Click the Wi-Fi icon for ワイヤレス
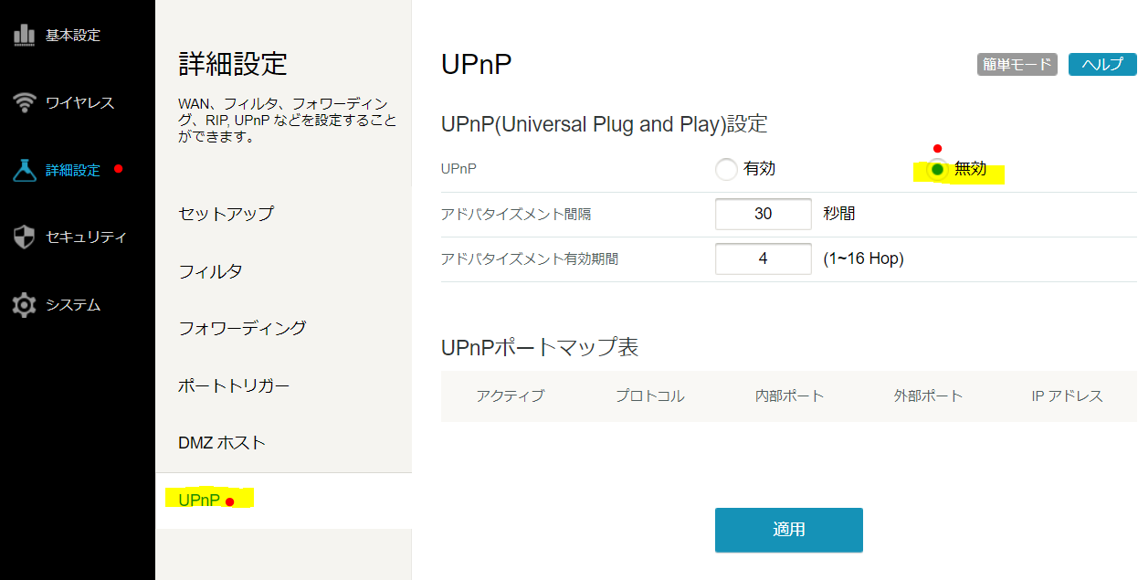This screenshot has height=580, width=1138. [x=25, y=102]
